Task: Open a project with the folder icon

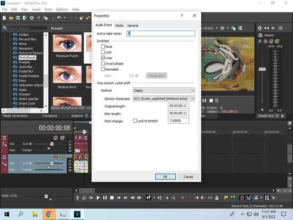Action: [x=11, y=18]
